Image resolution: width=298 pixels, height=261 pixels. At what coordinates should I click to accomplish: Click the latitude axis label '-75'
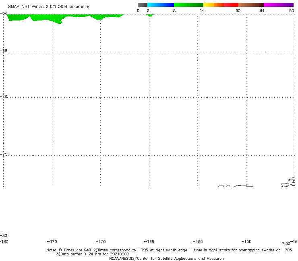[4, 155]
